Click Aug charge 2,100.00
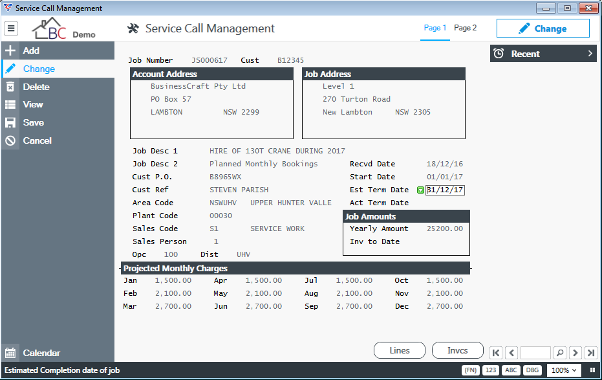 tap(354, 293)
